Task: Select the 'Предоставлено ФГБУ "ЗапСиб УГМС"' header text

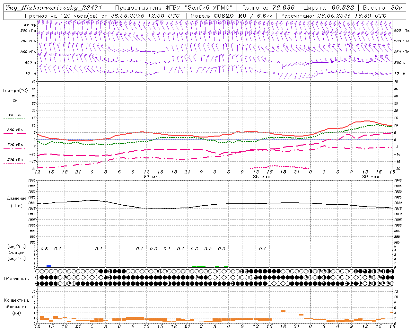Action: point(174,8)
